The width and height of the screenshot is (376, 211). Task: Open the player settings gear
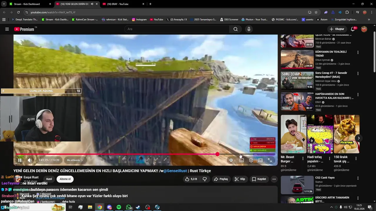point(251,160)
